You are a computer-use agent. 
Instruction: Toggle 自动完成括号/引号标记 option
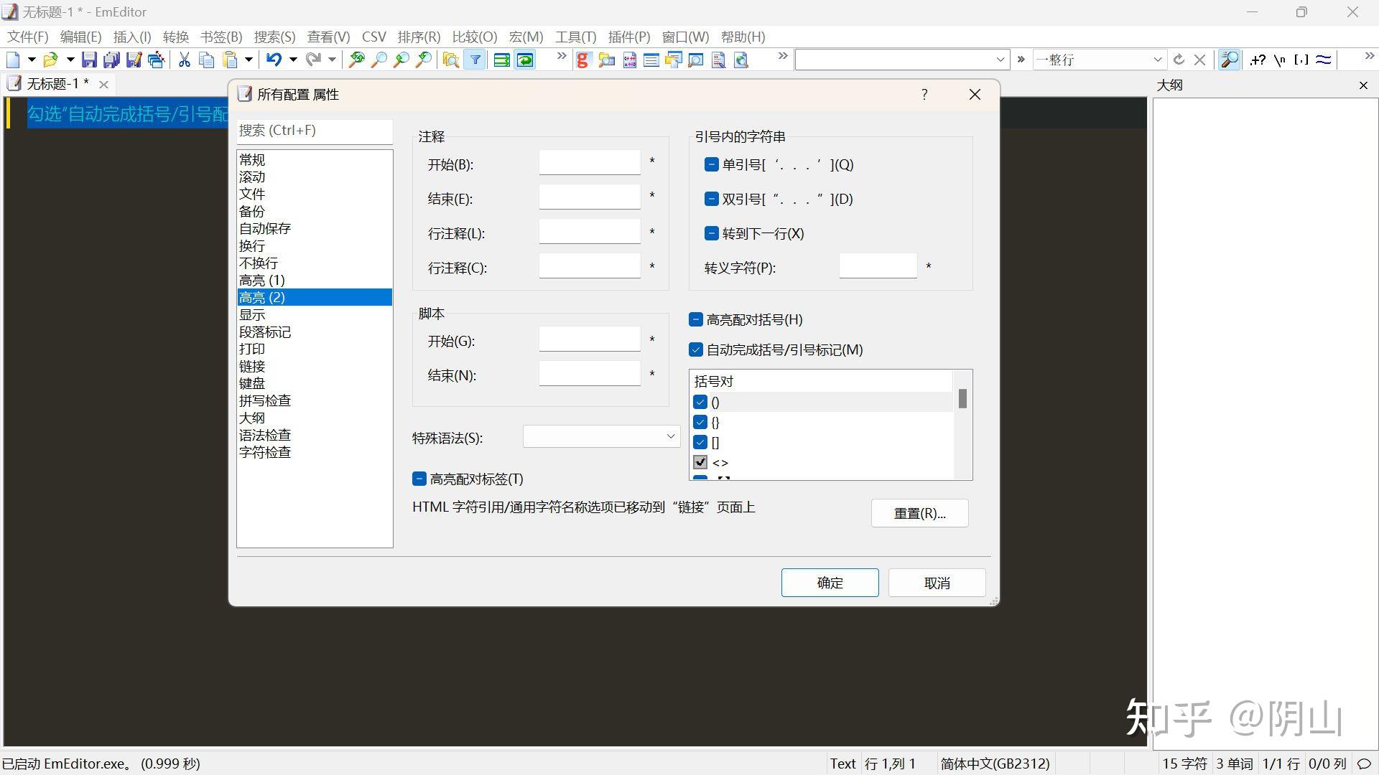click(x=695, y=349)
